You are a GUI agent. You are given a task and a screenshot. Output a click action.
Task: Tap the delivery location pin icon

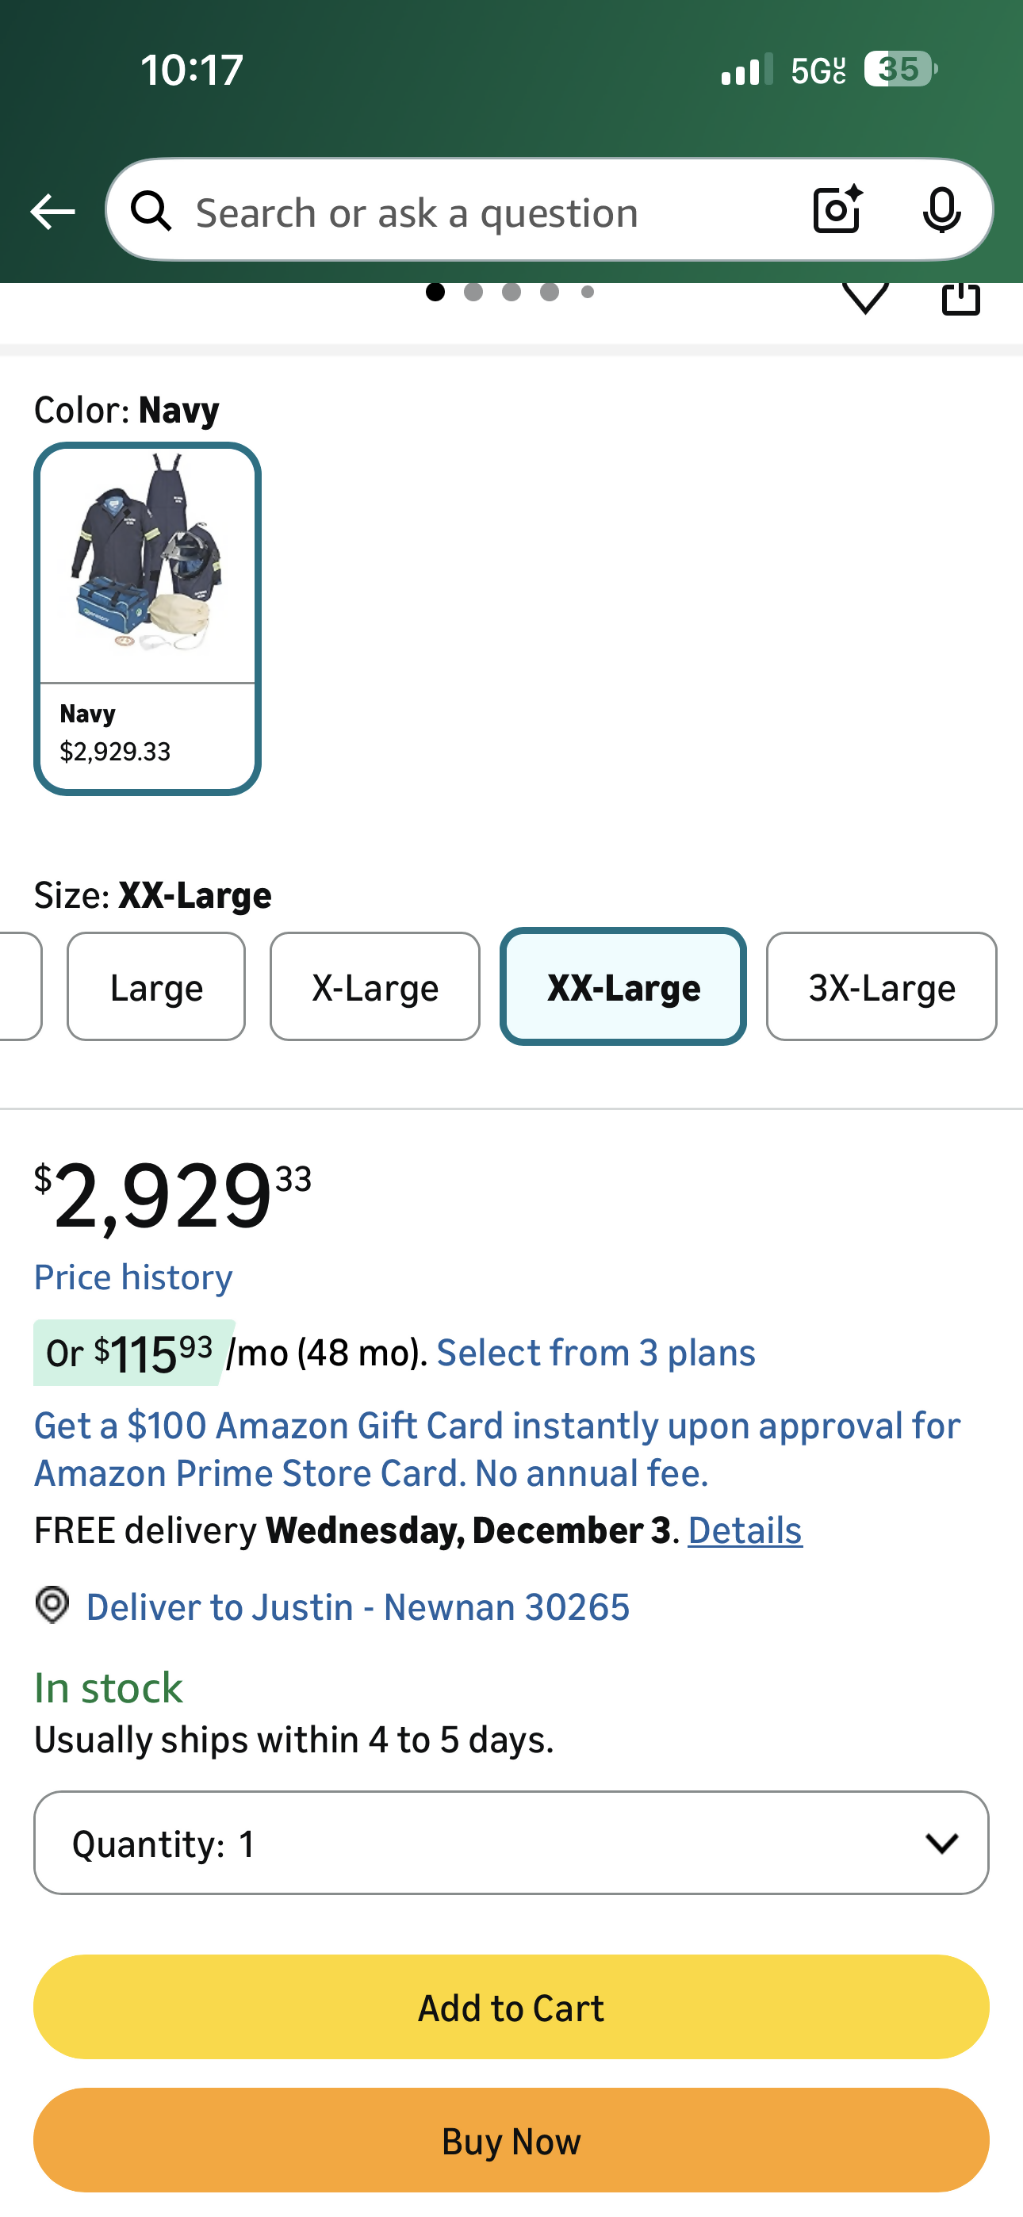click(x=52, y=1605)
